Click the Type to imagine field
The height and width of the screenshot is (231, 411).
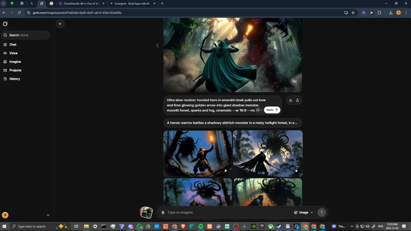[229, 213]
